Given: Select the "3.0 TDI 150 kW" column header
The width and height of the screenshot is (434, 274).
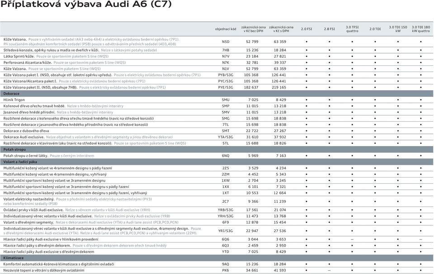Looking at the screenshot, I should click(x=398, y=29).
